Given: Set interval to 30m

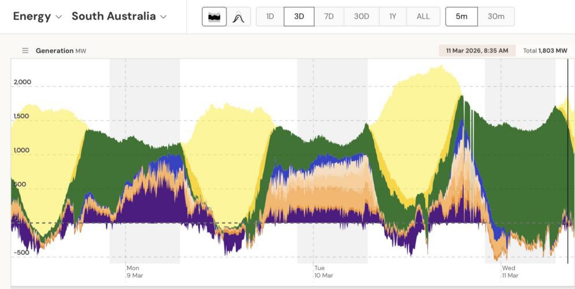Looking at the screenshot, I should pos(496,17).
